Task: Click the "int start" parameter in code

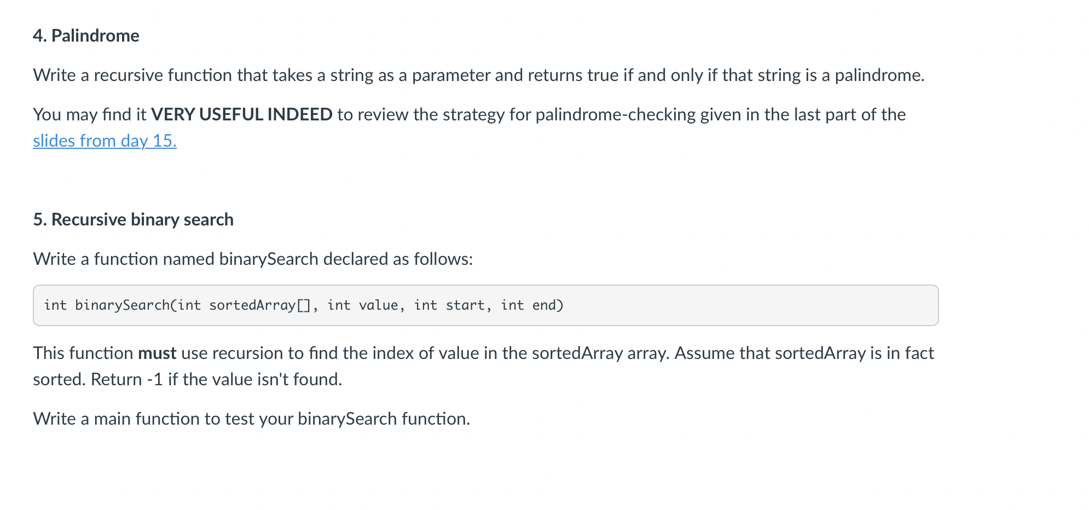Action: coord(449,305)
